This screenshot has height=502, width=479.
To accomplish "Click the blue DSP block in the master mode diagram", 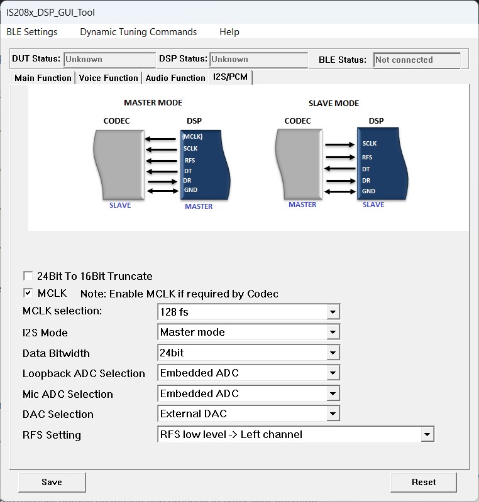I will click(x=205, y=164).
